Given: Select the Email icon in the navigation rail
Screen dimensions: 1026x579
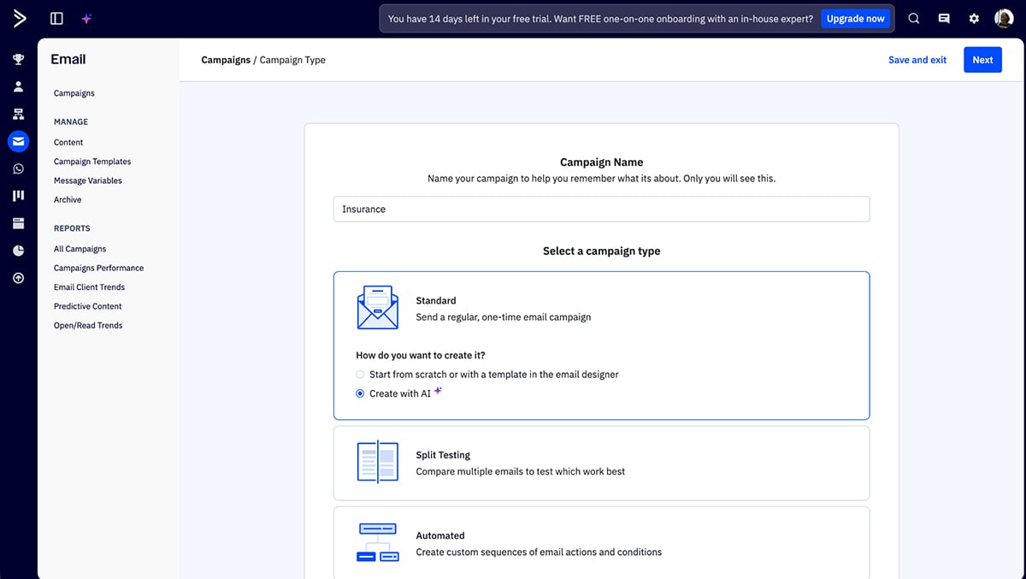Looking at the screenshot, I should tap(18, 141).
